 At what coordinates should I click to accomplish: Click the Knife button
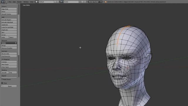pyautogui.click(x=5, y=37)
